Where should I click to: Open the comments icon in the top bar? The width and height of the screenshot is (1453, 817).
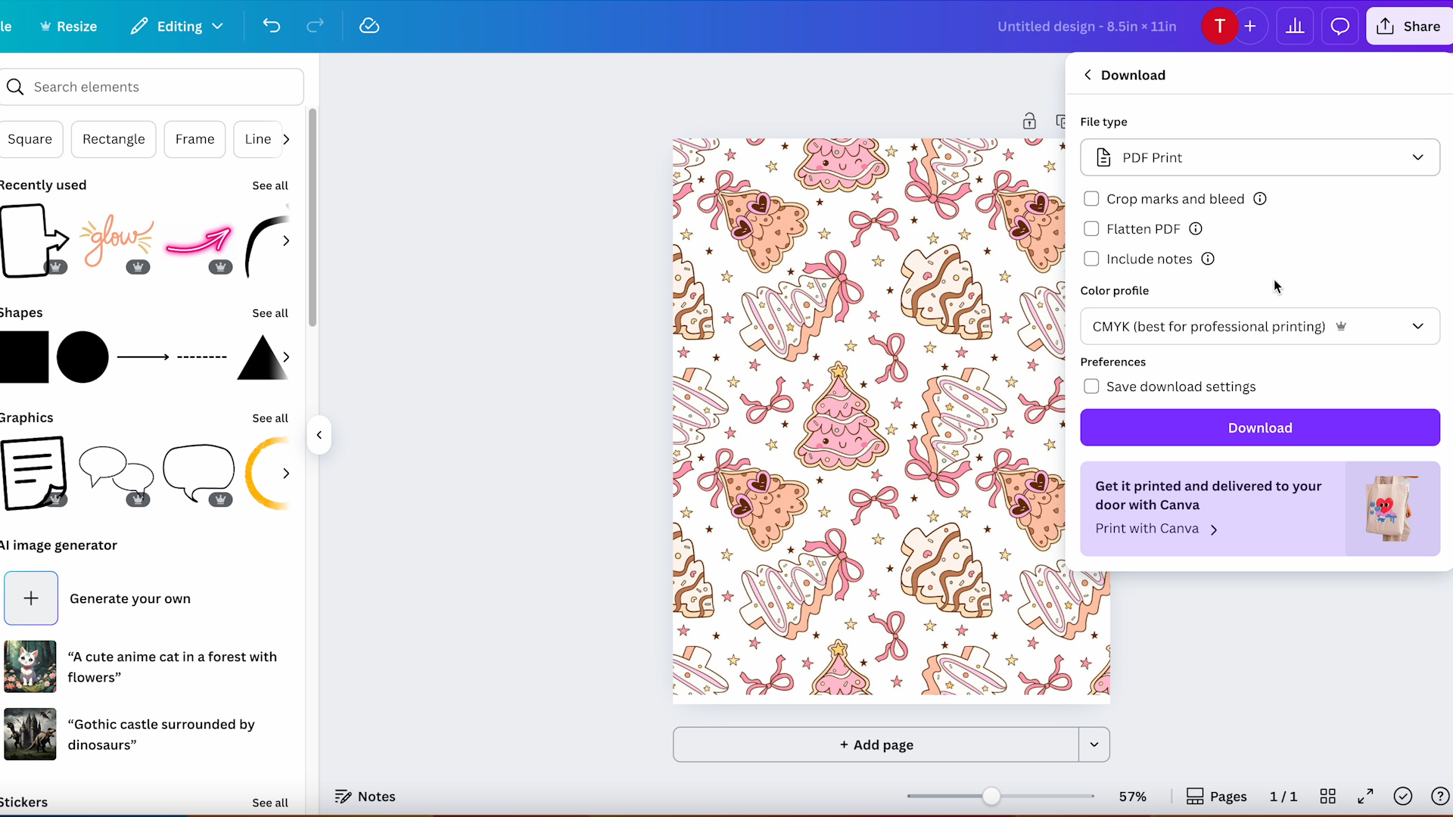(x=1339, y=26)
